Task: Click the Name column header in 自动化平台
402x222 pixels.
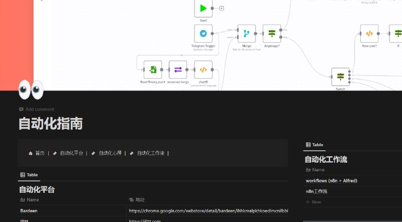Action: pyautogui.click(x=30, y=200)
